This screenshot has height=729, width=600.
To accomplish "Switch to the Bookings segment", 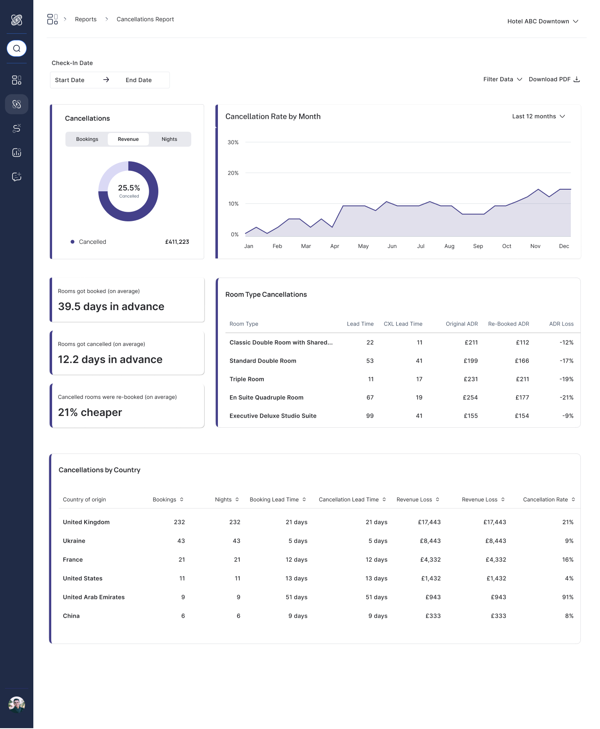I will (x=87, y=139).
